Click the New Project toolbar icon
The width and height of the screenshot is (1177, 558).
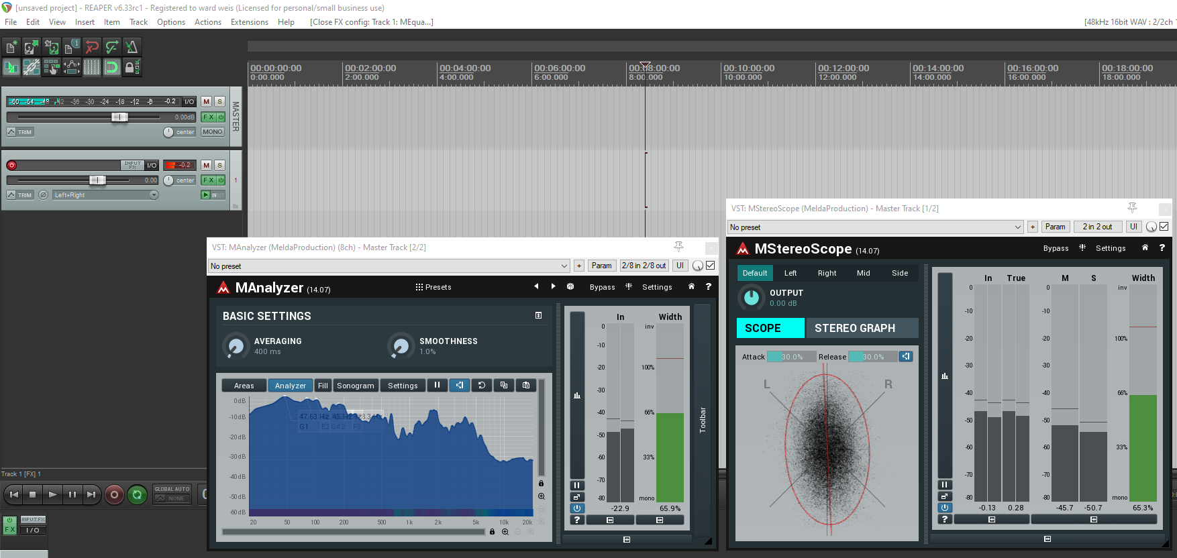click(11, 47)
